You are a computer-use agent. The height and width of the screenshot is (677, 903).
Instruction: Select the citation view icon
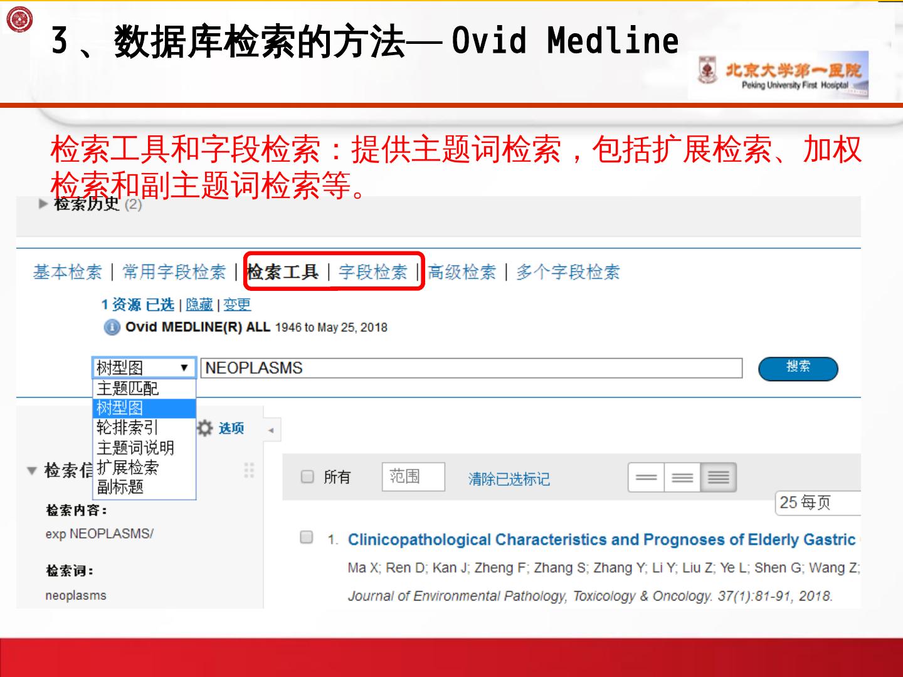pyautogui.click(x=682, y=478)
